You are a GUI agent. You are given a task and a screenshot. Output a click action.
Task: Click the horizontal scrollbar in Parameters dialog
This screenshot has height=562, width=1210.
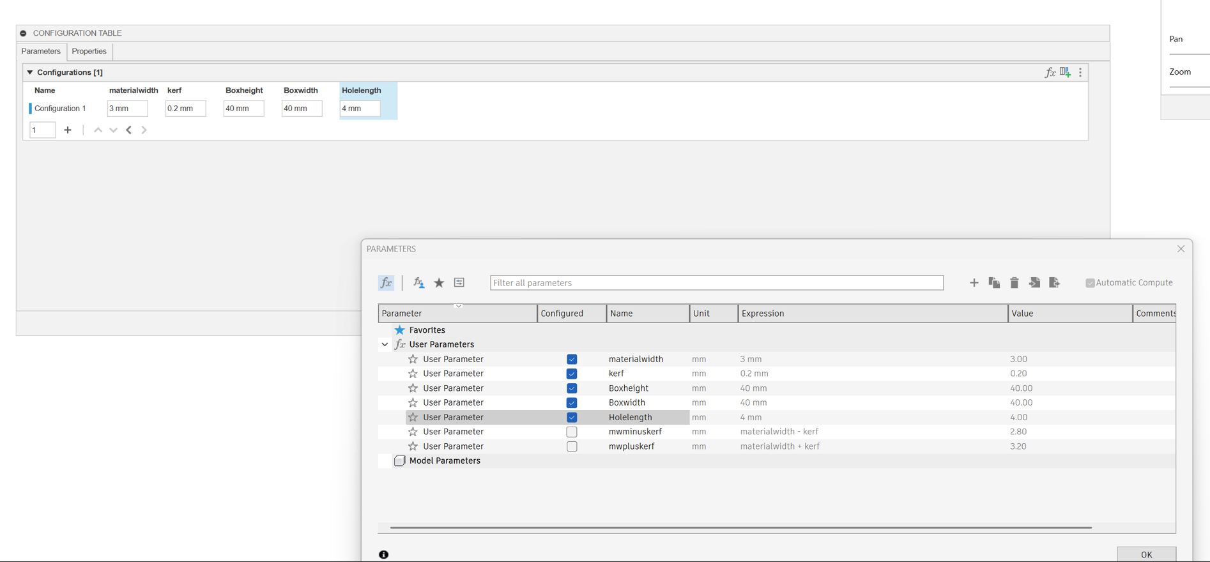click(x=740, y=528)
